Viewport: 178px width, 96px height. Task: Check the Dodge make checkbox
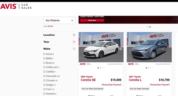click(44, 85)
